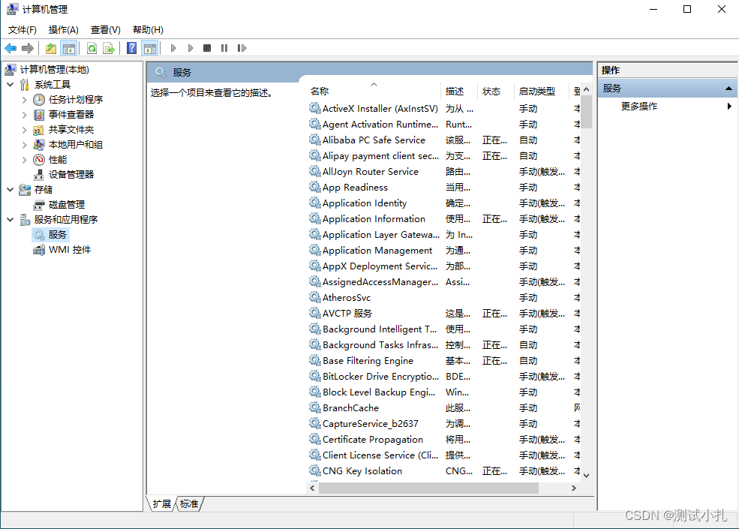Click the Stop service square icon
Viewport: 739px width, 529px height.
click(207, 48)
